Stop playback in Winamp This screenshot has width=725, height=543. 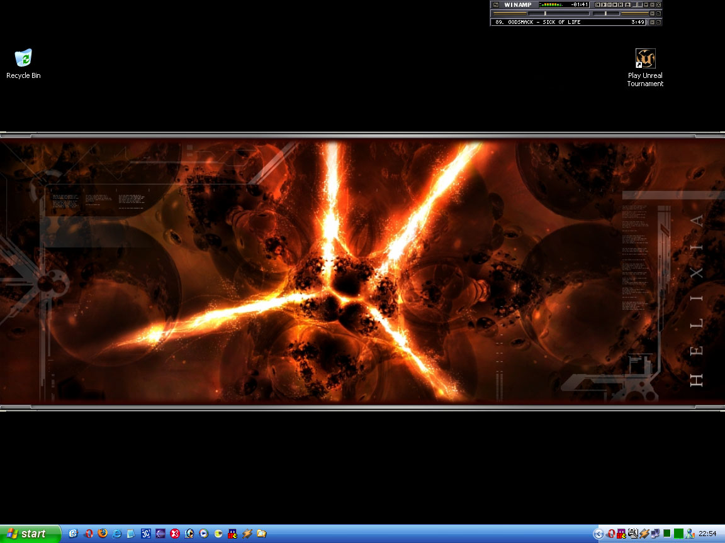pyautogui.click(x=615, y=4)
